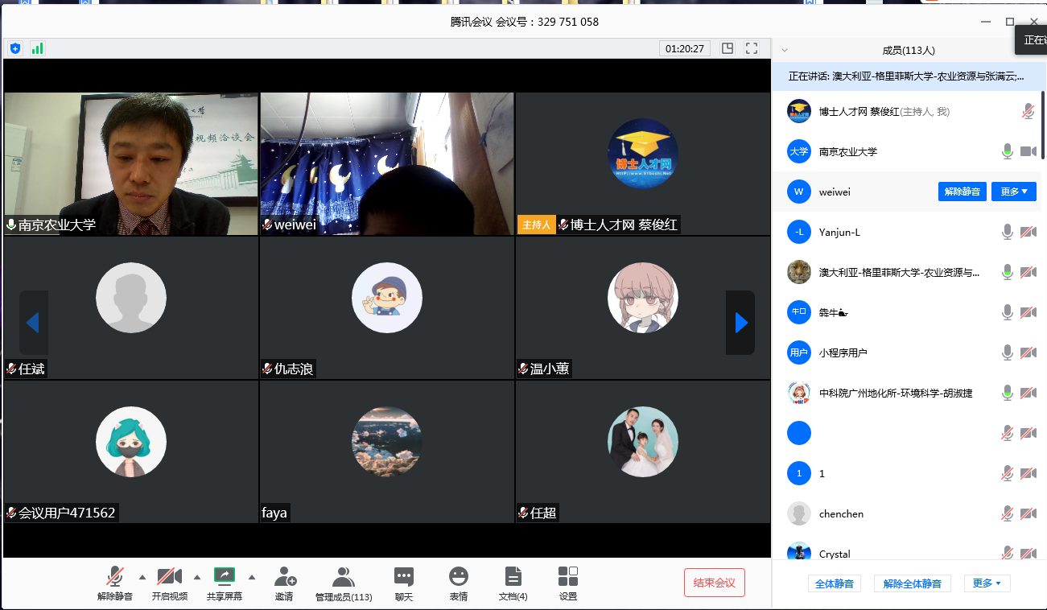This screenshot has height=610, width=1047.
Task: Unmute your microphone in bottom toolbar
Action: click(x=115, y=583)
